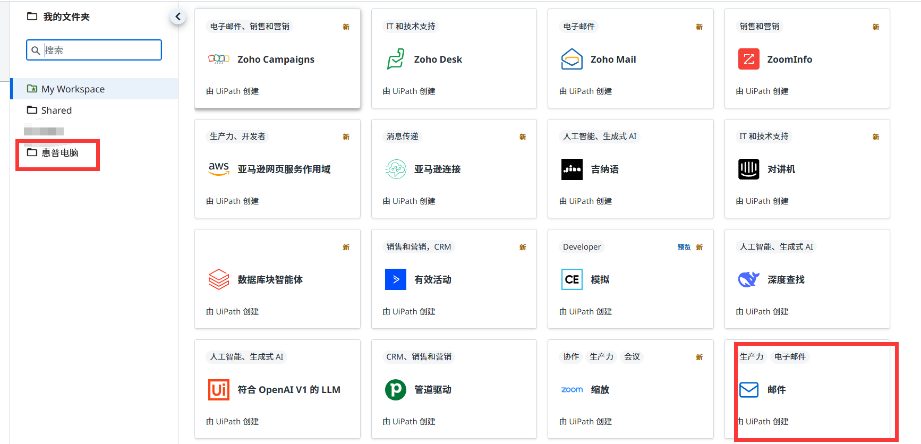
Task: Click 我的文件夹 header text
Action: (x=66, y=16)
